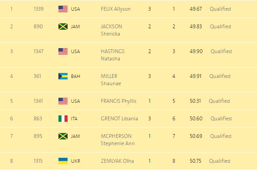
Task: Click the 49.67 result time
Action: click(196, 9)
